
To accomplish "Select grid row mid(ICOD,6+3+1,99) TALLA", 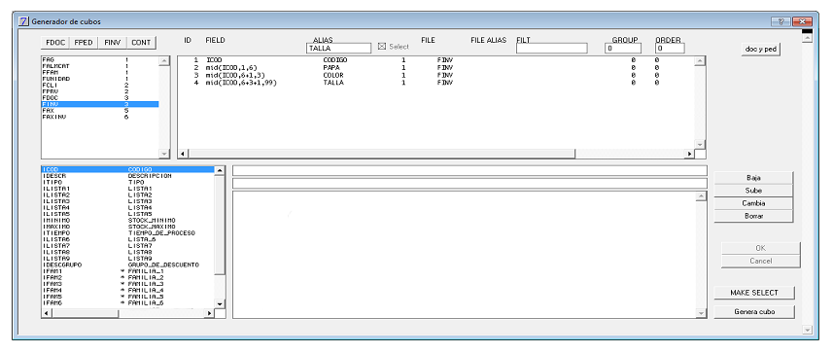I will (x=436, y=83).
